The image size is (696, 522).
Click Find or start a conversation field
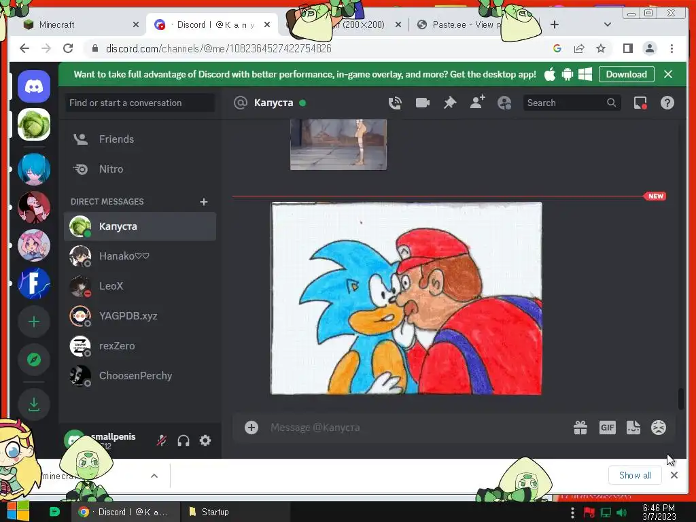pyautogui.click(x=140, y=103)
